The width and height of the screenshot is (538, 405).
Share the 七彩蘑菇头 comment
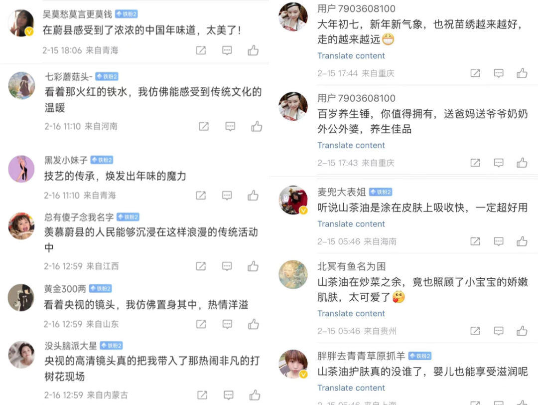204,126
